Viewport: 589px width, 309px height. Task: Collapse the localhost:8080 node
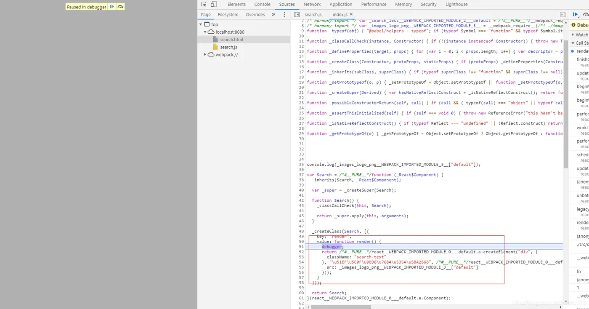coord(205,32)
